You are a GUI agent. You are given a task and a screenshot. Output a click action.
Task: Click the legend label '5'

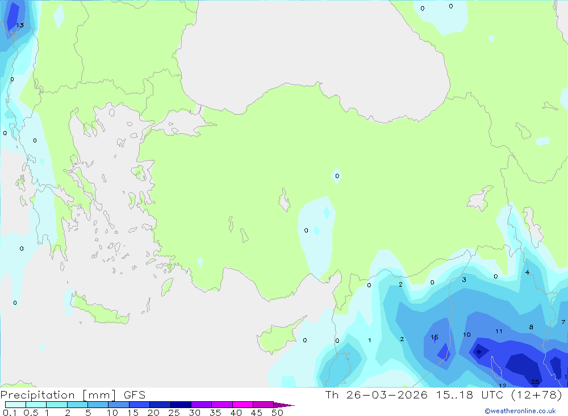coord(88,413)
